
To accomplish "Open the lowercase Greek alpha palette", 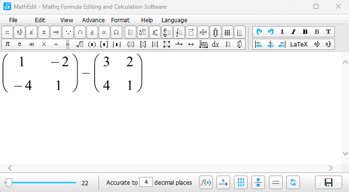I will pos(104,32).
